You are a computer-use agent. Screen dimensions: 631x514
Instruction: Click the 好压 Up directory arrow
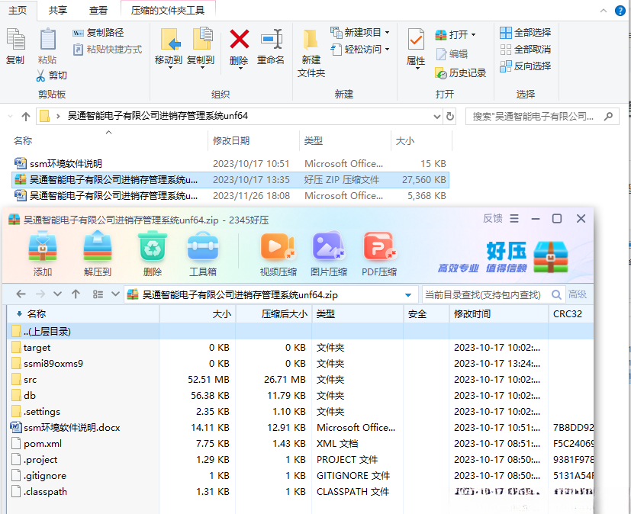point(76,294)
